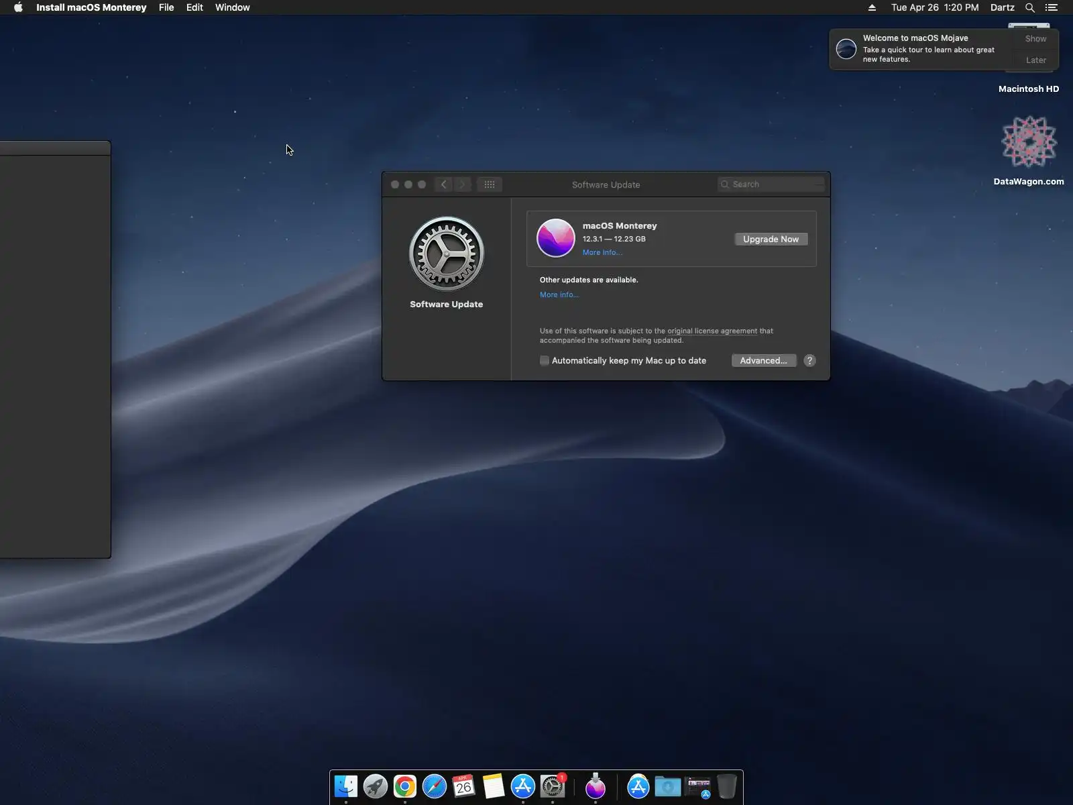Open the Edit menu

coord(194,7)
